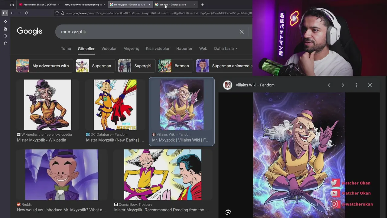This screenshot has height=218, width=387.
Task: Open the Haberler results tab
Action: tap(184, 48)
